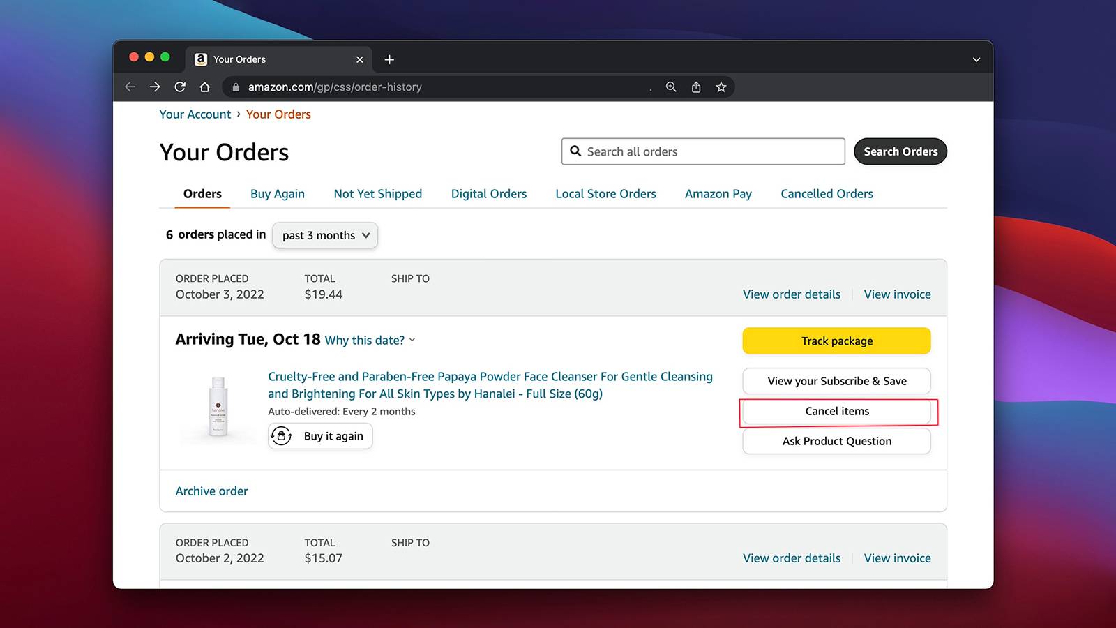Reload the page with refresh icon

click(180, 87)
